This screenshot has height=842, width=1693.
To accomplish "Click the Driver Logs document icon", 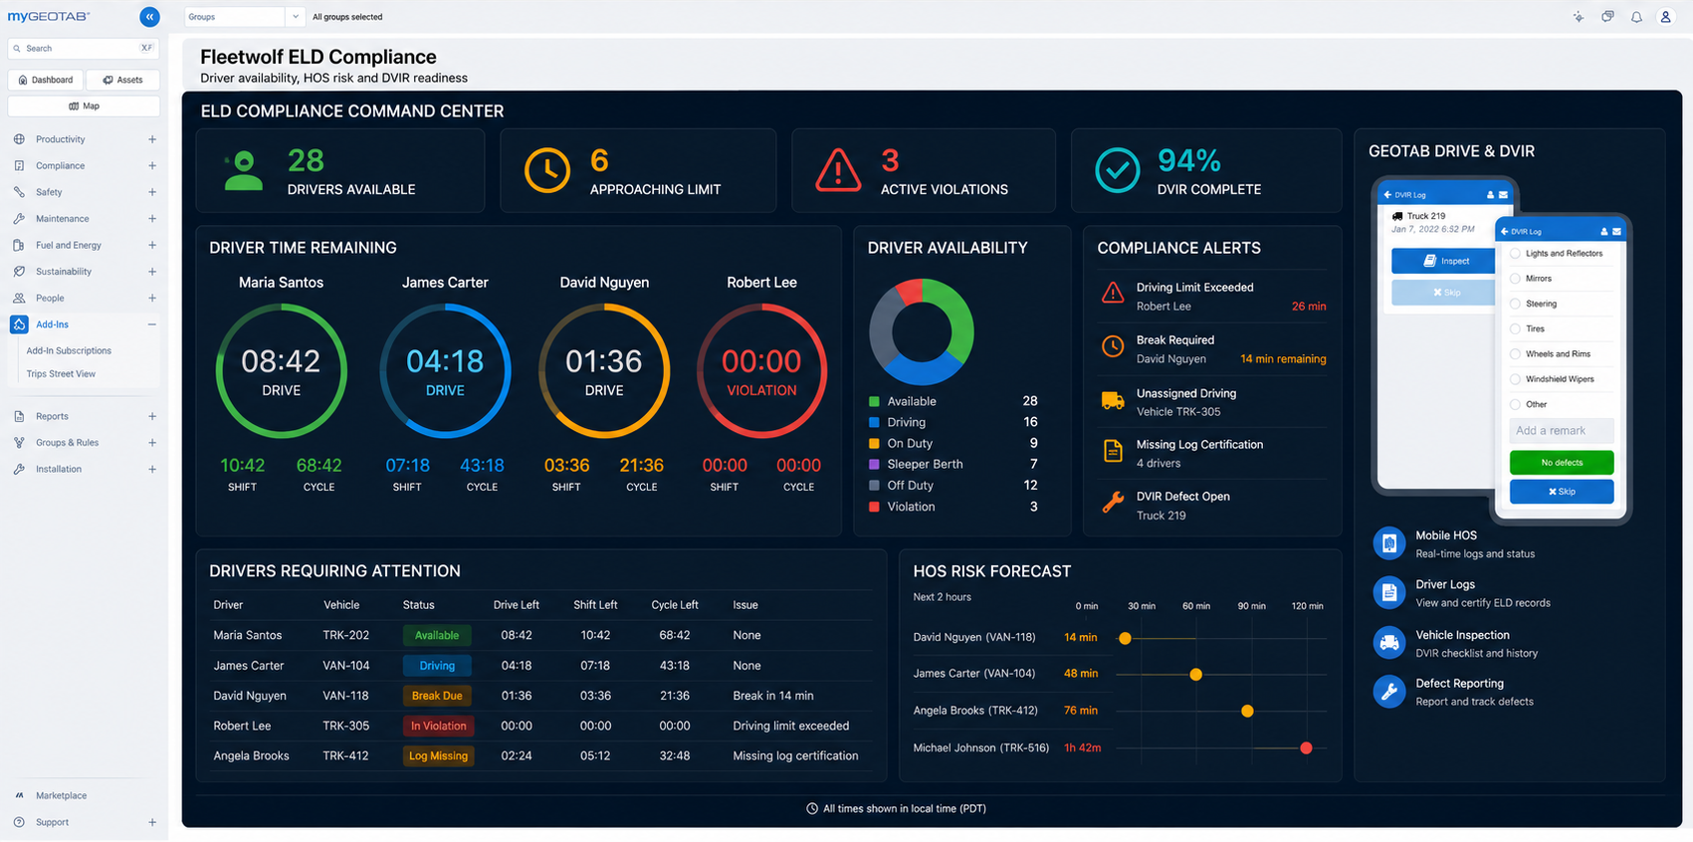I will tap(1388, 592).
